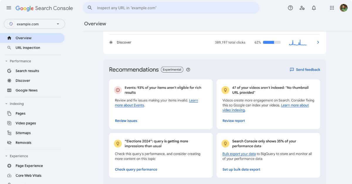Click the Google News icon

coord(9,90)
